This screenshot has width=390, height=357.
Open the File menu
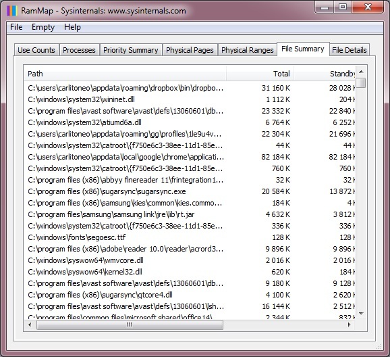click(16, 27)
